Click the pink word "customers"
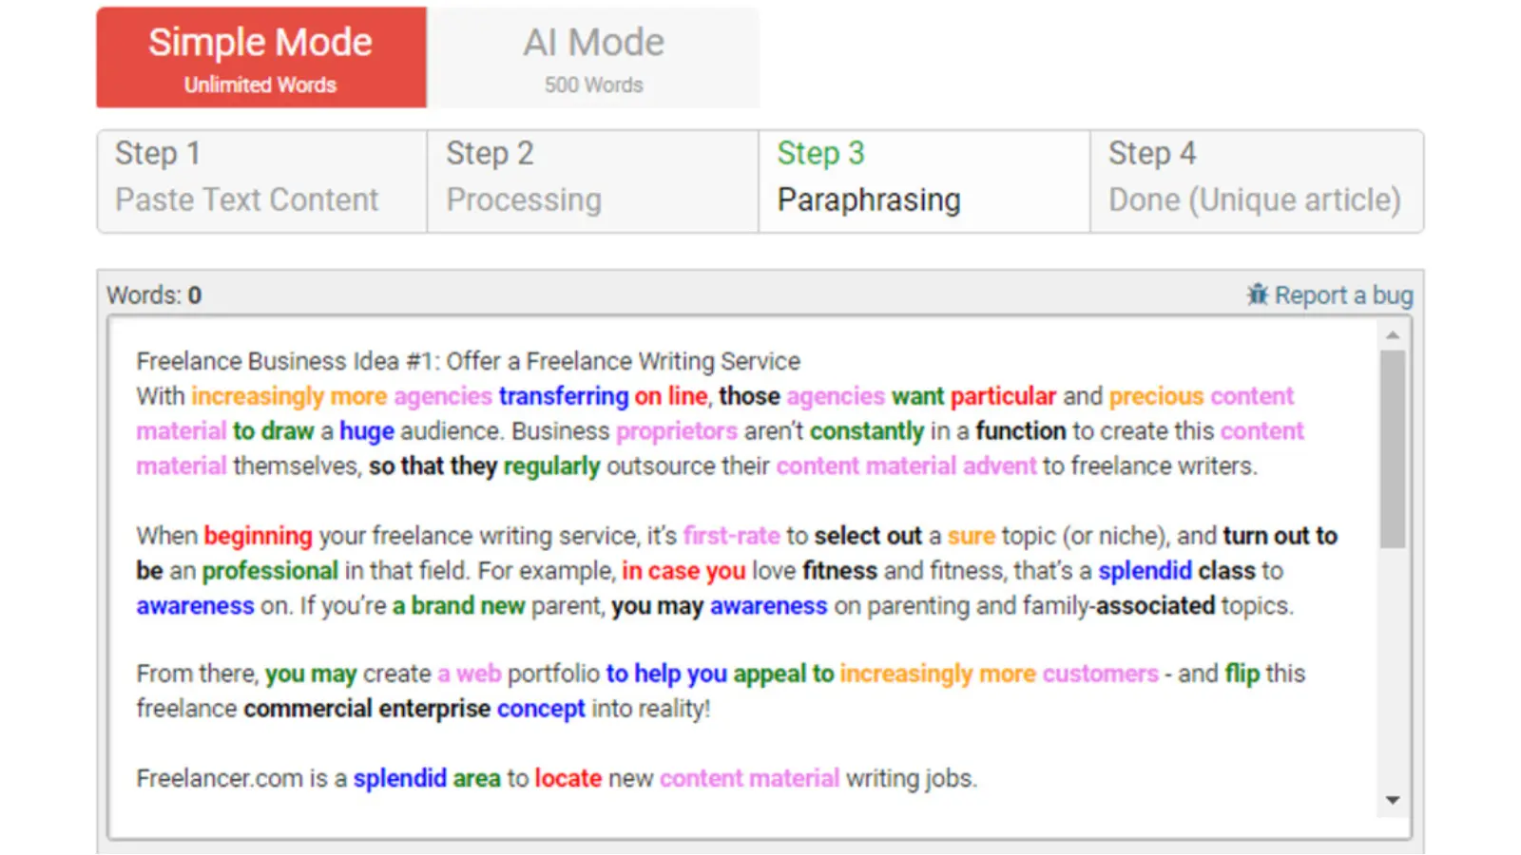This screenshot has width=1521, height=855. [x=1100, y=674]
